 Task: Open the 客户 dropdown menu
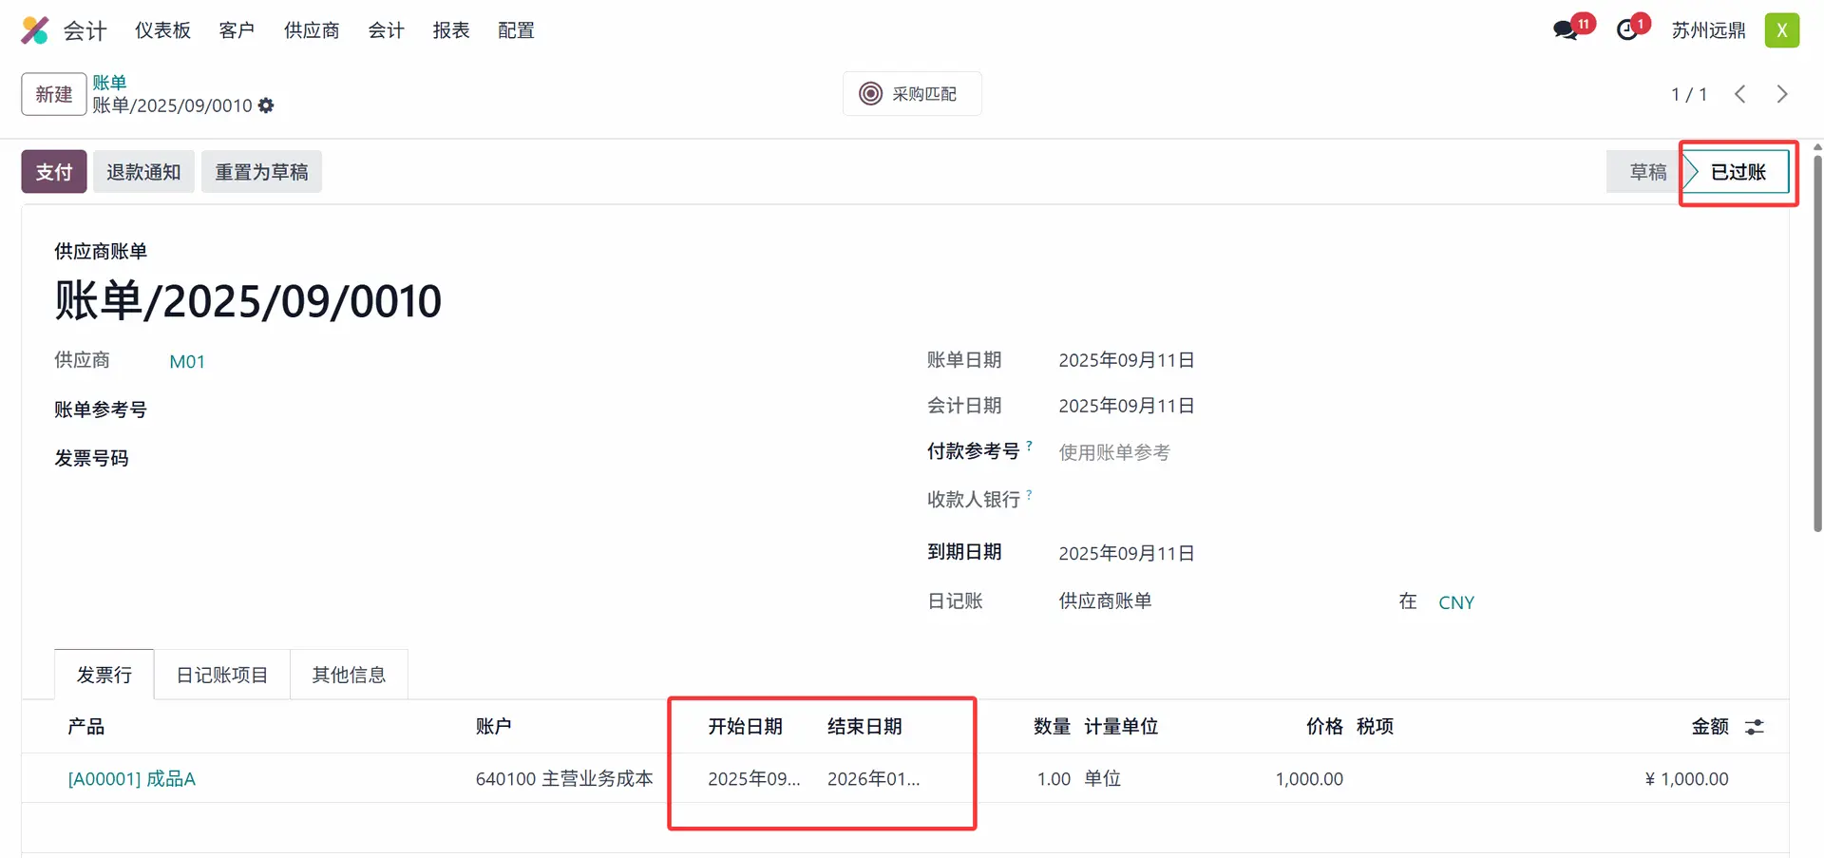(x=237, y=30)
